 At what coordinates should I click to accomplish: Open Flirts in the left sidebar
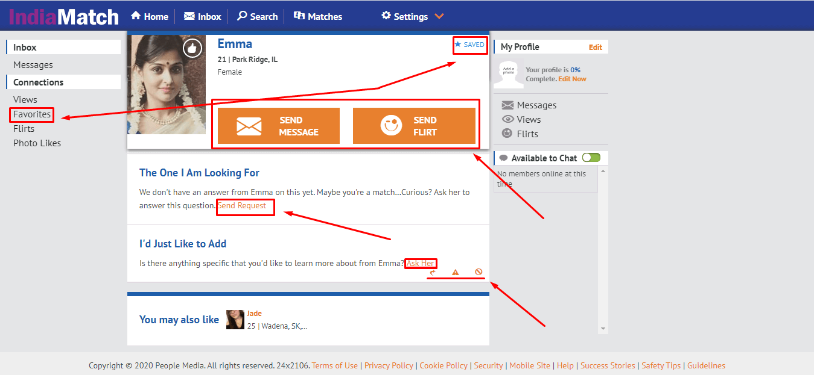pyautogui.click(x=24, y=128)
